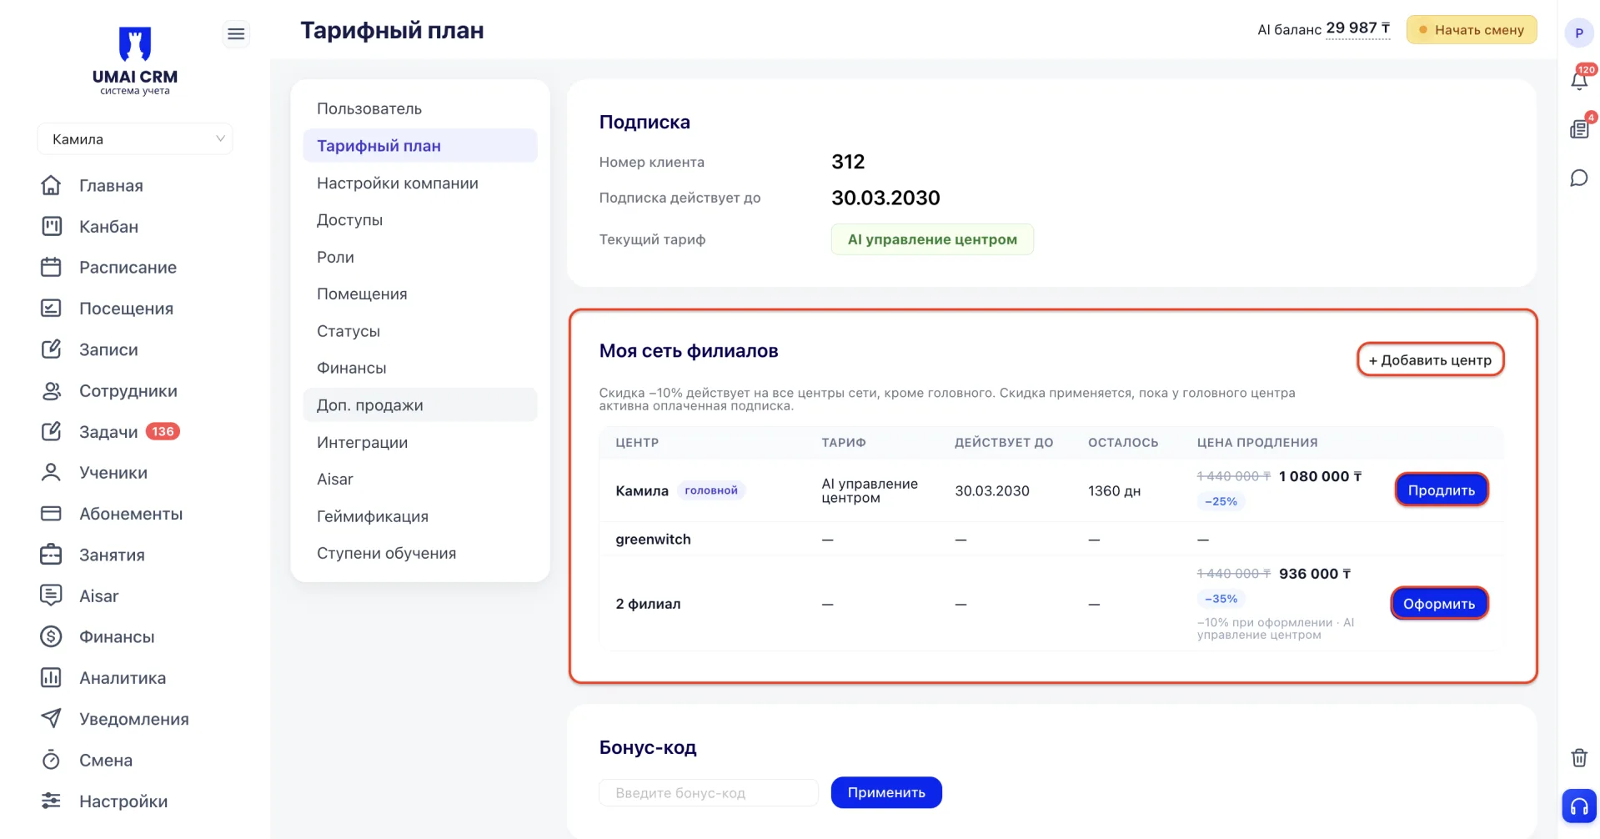The height and width of the screenshot is (839, 1600).
Task: Open AI баланс amount details
Action: coord(1357,28)
